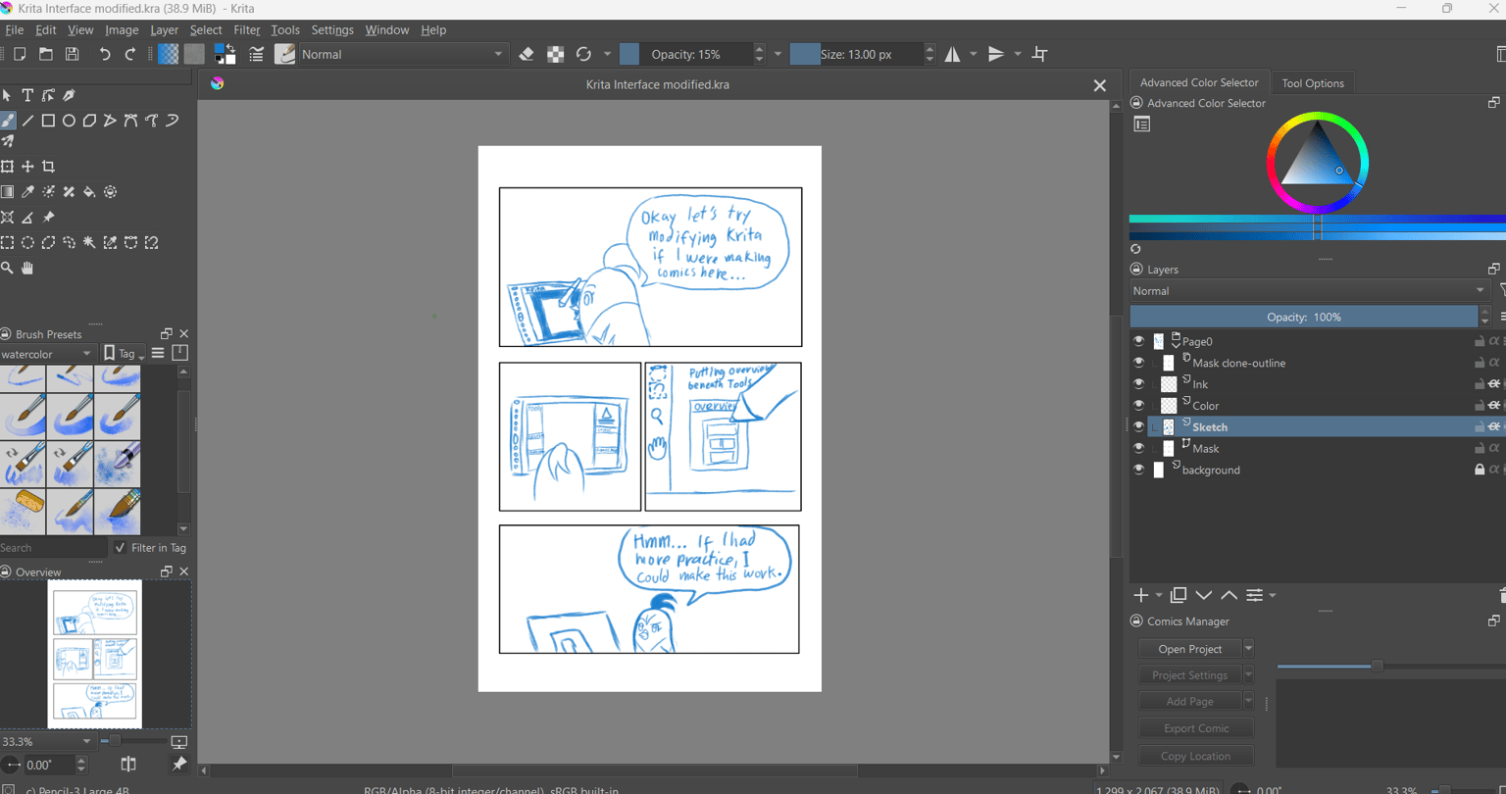This screenshot has height=794, width=1506.
Task: Select the Crop tool
Action: coord(48,167)
